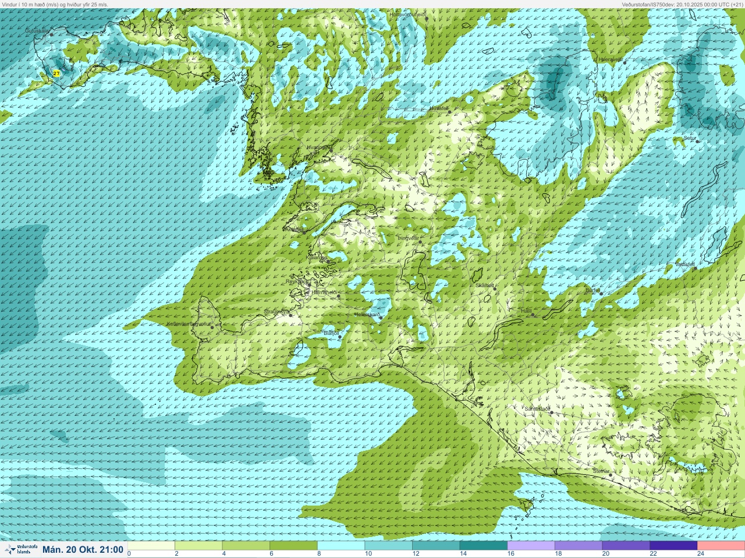Click the Veðurstofa Íslands logo
The width and height of the screenshot is (745, 558).
coord(20,549)
